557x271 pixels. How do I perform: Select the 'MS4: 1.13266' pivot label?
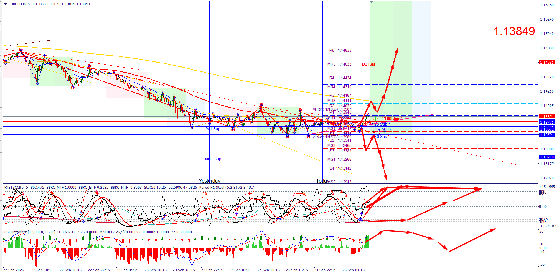pos(339,160)
